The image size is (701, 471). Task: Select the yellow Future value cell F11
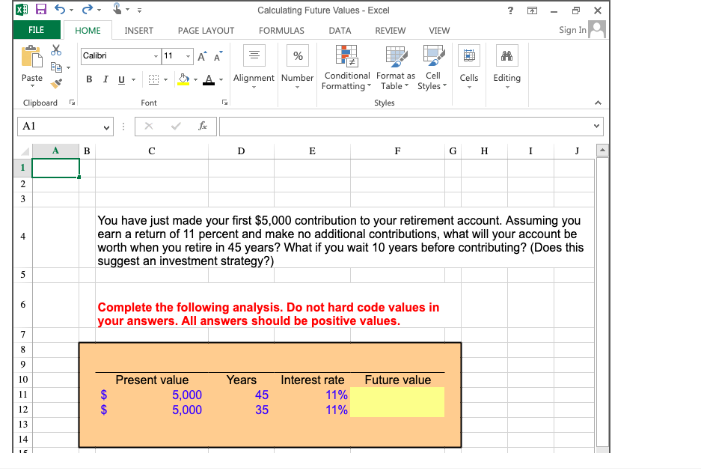(x=397, y=395)
